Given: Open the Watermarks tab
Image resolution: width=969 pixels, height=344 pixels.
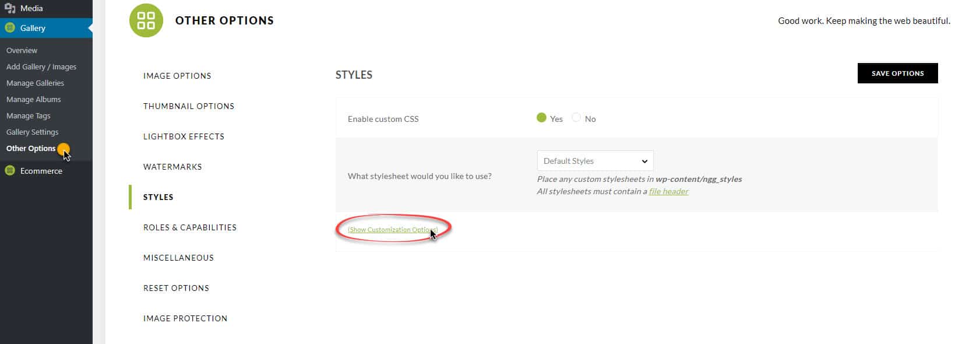Looking at the screenshot, I should tap(172, 167).
